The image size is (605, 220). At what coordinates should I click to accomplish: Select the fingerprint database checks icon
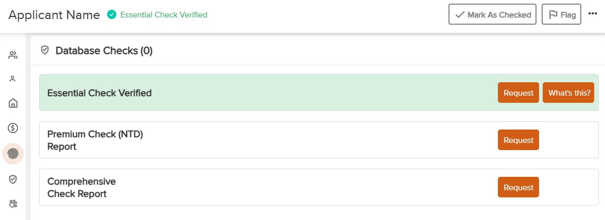pyautogui.click(x=13, y=154)
